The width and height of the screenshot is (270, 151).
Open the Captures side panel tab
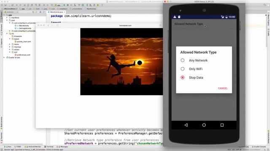click(2, 43)
